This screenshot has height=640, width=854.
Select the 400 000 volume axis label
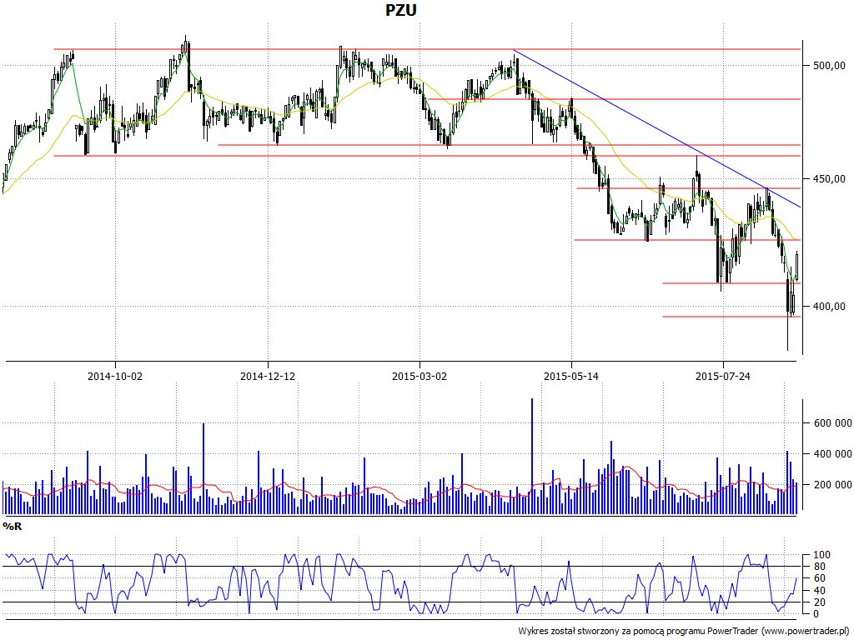pyautogui.click(x=833, y=454)
